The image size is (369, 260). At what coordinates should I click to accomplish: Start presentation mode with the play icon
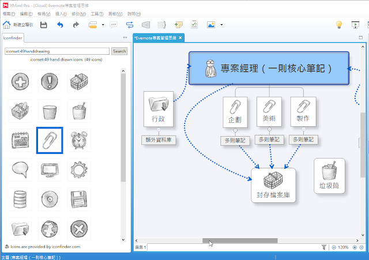pos(355,25)
